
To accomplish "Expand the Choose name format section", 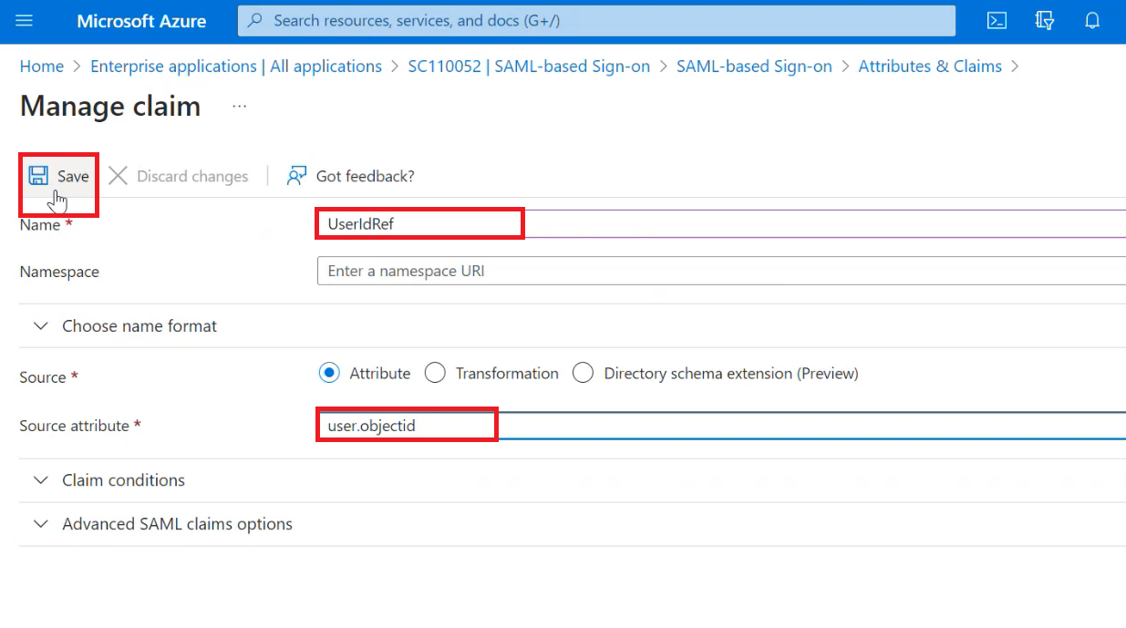I will 41,326.
